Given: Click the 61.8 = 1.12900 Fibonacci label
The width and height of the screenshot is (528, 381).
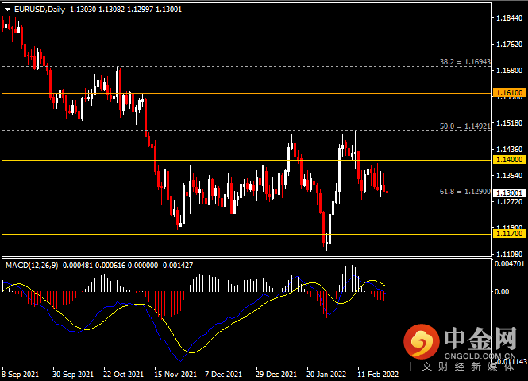Looking at the screenshot, I should (465, 192).
